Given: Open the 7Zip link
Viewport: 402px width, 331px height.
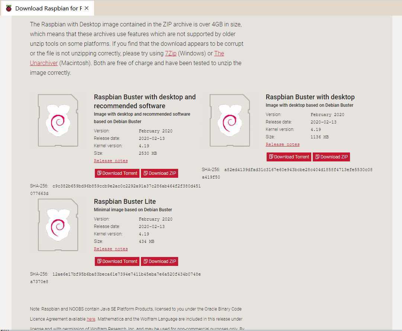Looking at the screenshot, I should click(170, 53).
